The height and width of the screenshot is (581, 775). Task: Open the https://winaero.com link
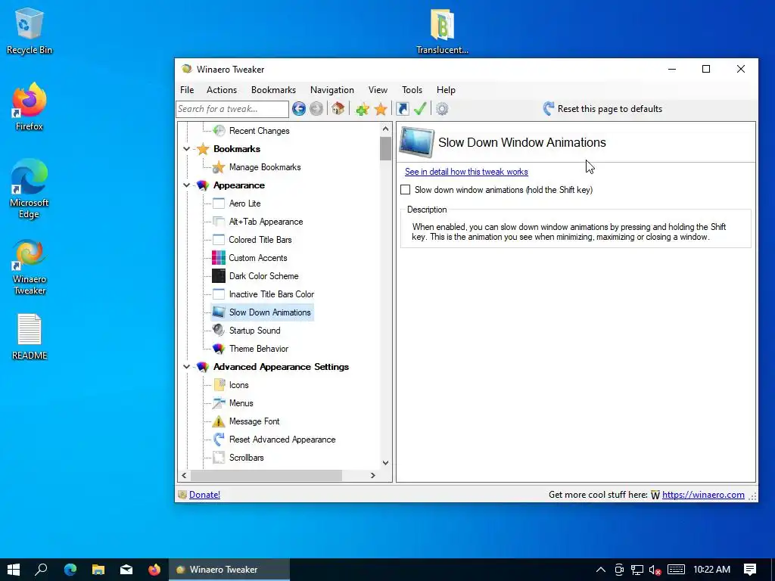coord(703,495)
